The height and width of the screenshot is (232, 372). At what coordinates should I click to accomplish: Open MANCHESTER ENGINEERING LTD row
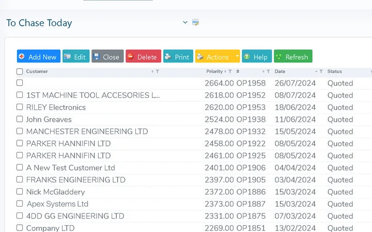(87, 131)
